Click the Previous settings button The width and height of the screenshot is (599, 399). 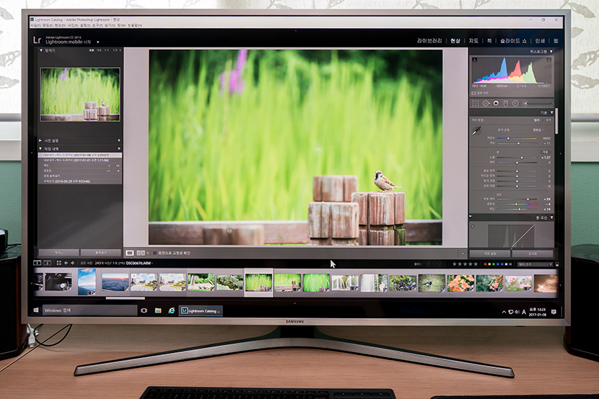coord(490,253)
